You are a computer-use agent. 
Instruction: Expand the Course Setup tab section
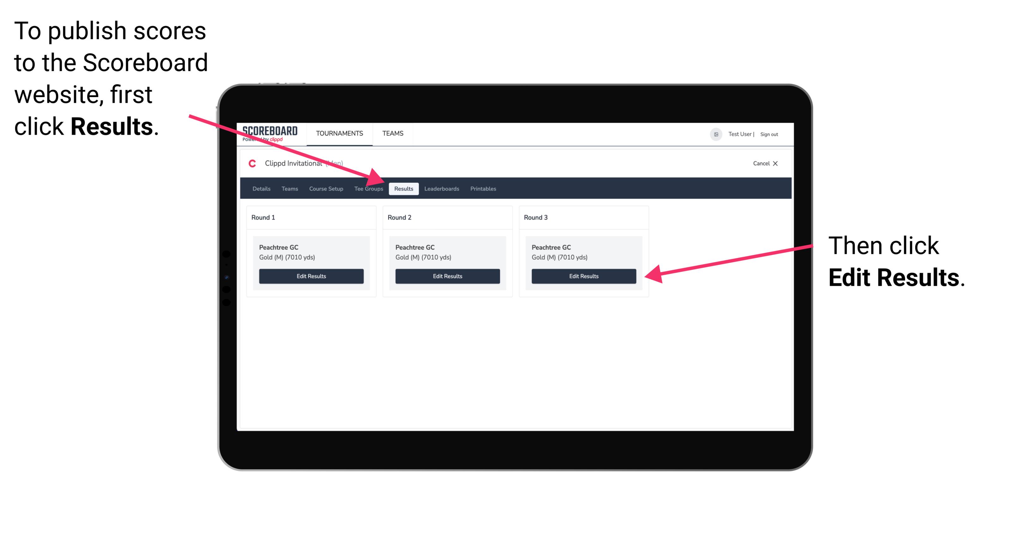pos(326,188)
